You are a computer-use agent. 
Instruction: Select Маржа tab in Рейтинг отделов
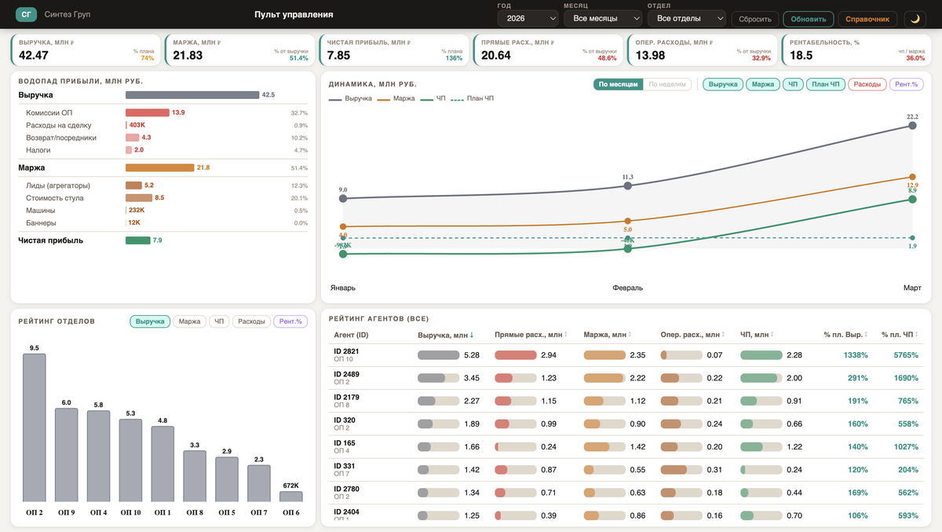coord(189,321)
